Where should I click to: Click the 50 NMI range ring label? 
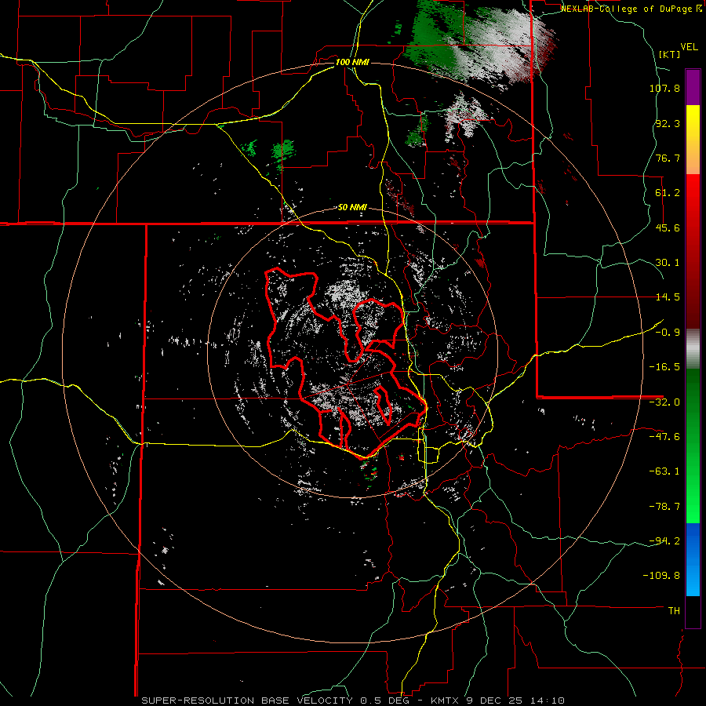pos(352,208)
